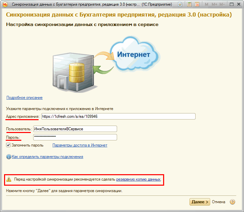Image resolution: width=244 pixels, height=212 pixels.
Task: Click the M+ memory add button
Action: (214, 4)
